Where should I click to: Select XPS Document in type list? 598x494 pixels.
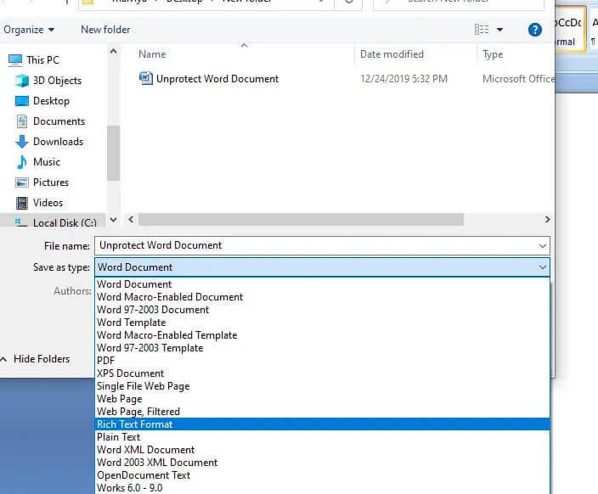point(322,373)
